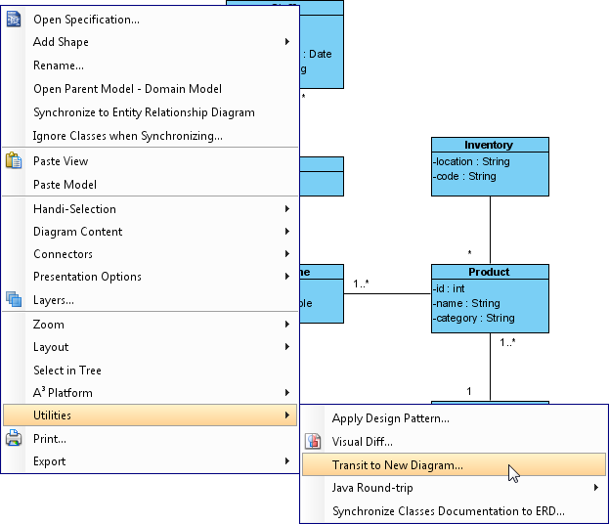Expand the Connectors submenu arrow
Viewport: 609px width, 524px height.
tap(287, 253)
